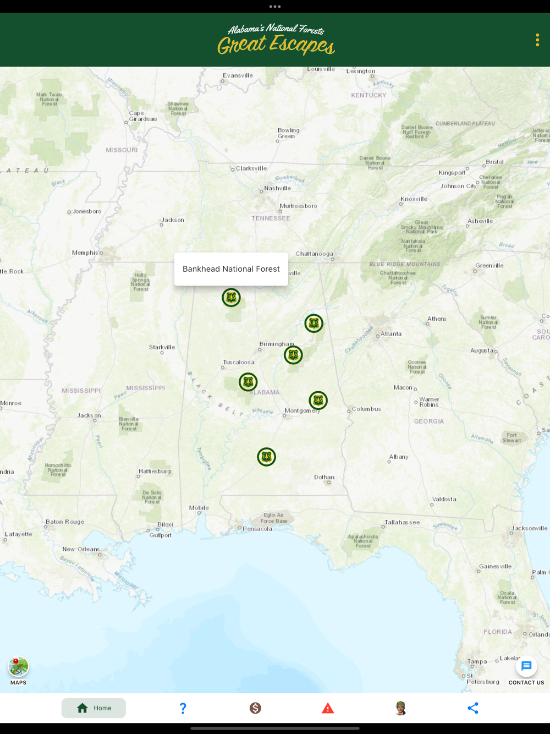Open the ranger character tab

tap(400, 708)
